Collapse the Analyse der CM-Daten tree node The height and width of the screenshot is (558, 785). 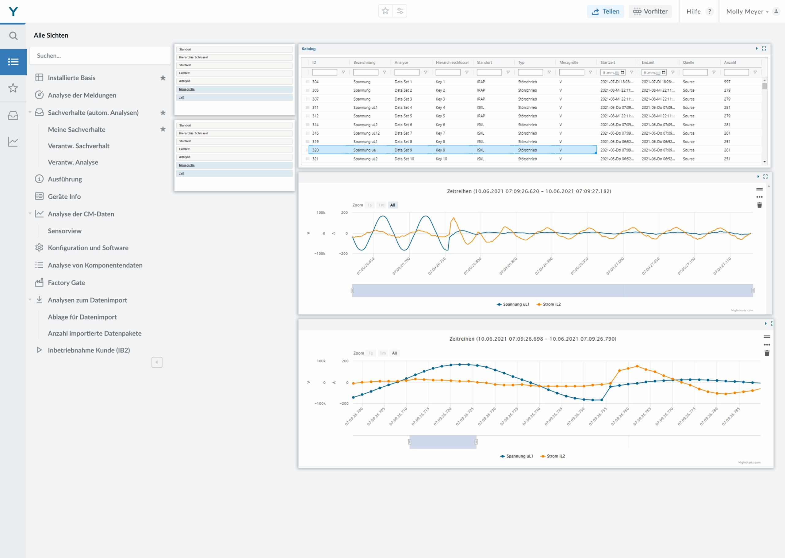tap(30, 214)
